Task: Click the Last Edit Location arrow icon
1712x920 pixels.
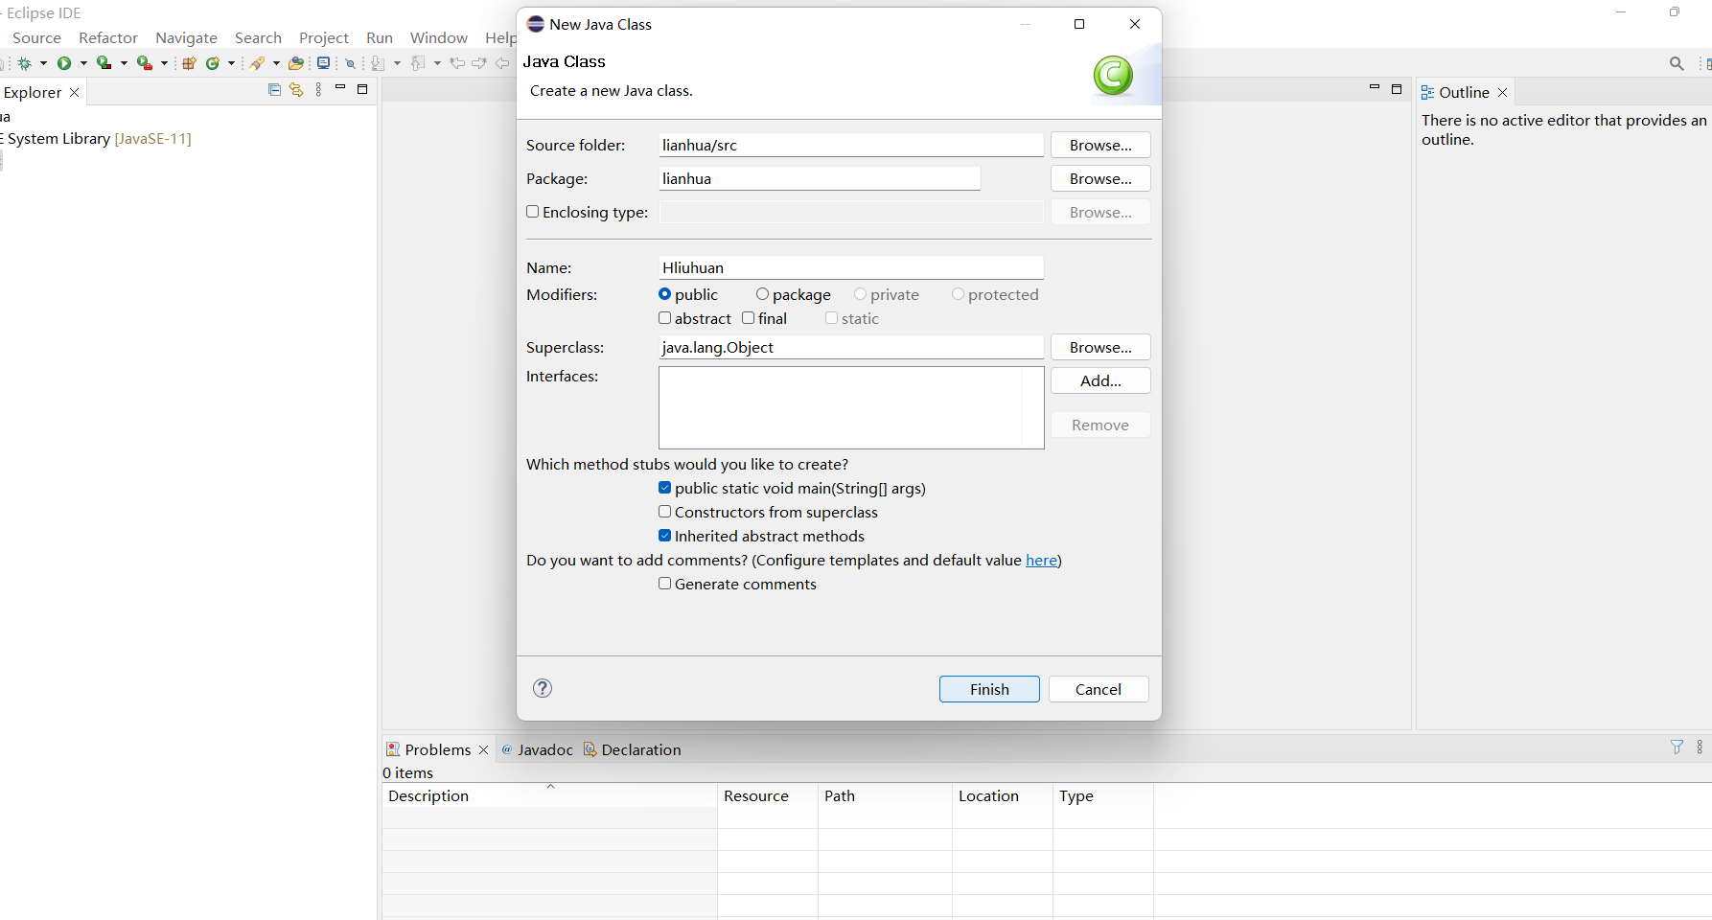Action: click(x=457, y=63)
